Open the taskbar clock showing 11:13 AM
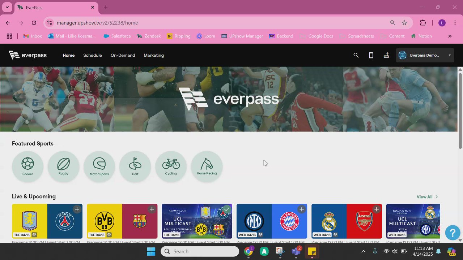The width and height of the screenshot is (463, 260). click(423, 251)
